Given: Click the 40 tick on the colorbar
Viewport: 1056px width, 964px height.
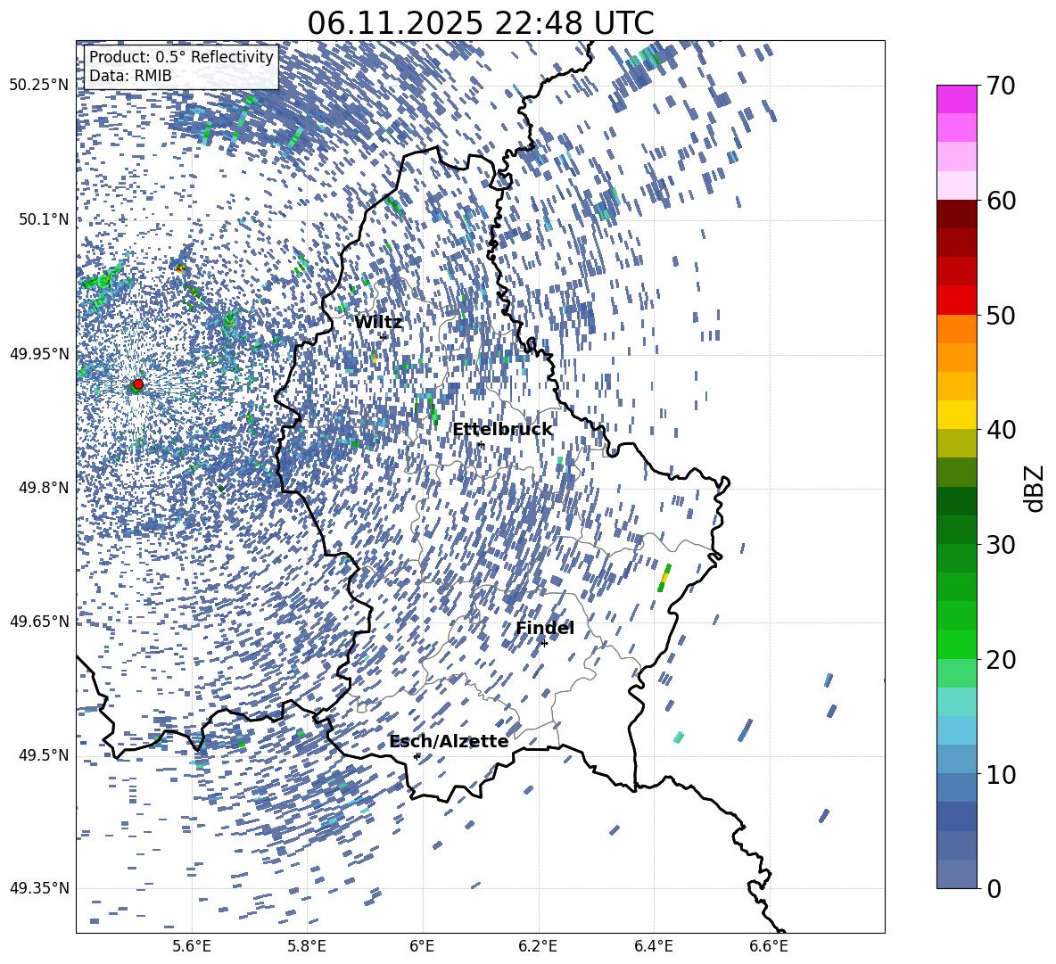Looking at the screenshot, I should click(x=1001, y=430).
